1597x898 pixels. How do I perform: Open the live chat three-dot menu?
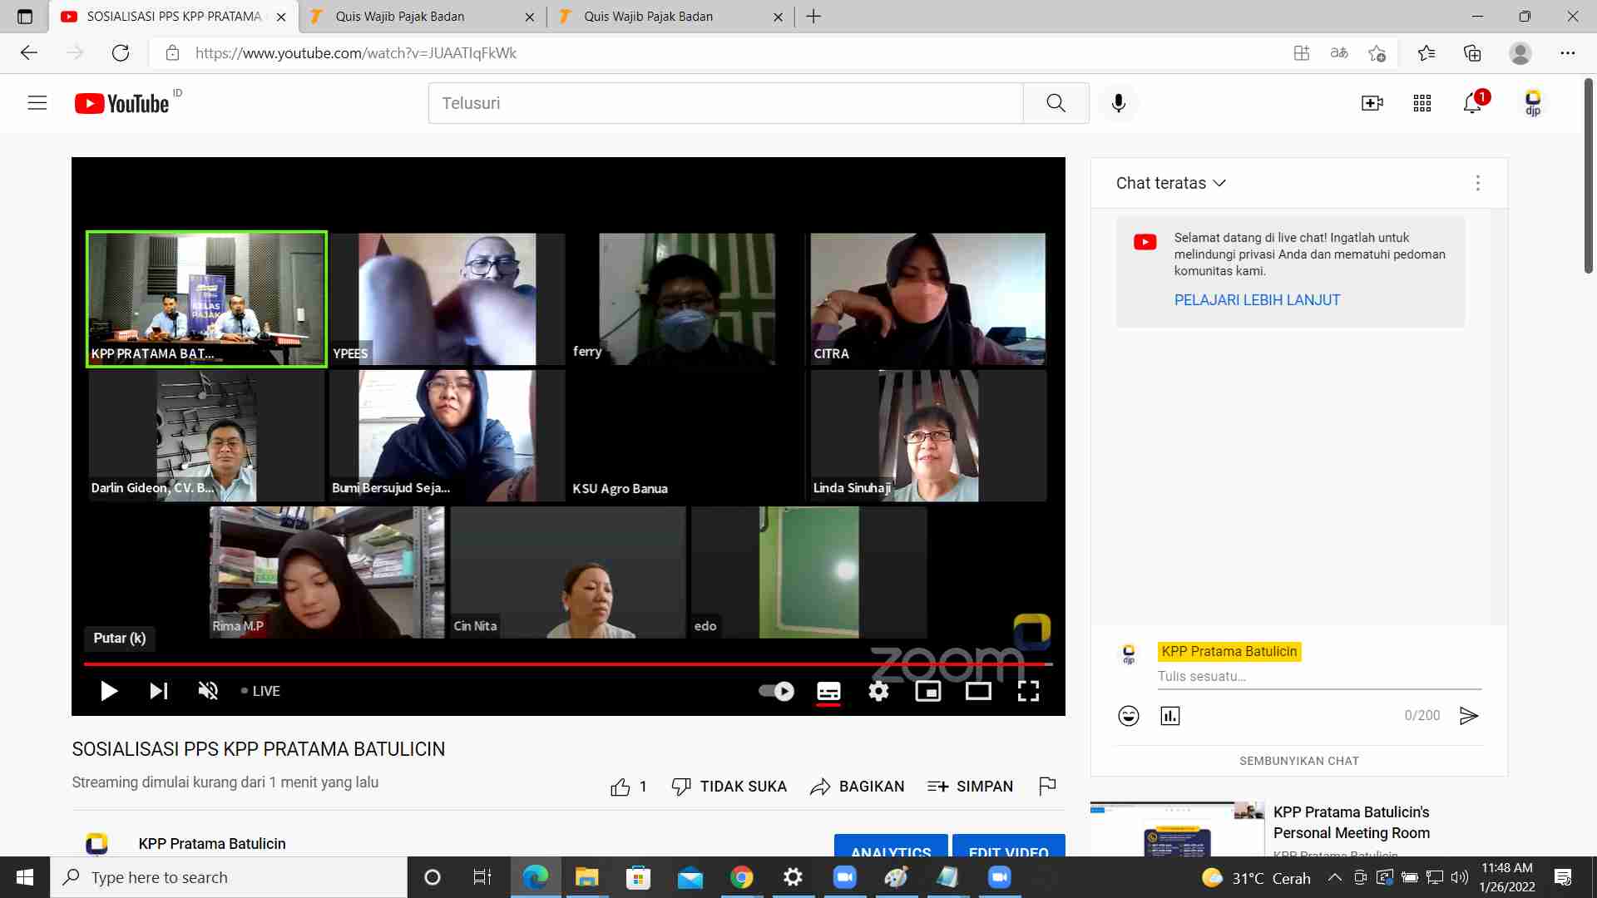(x=1478, y=183)
